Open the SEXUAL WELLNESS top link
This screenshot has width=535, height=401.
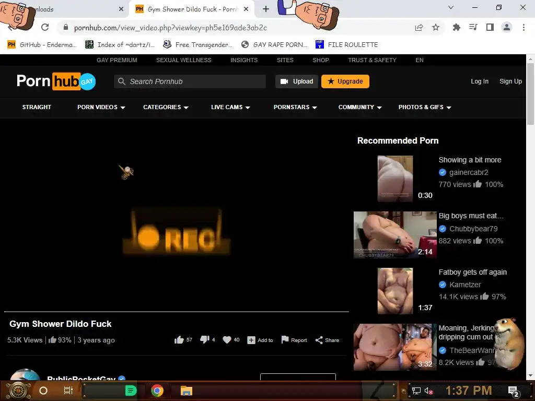coord(183,60)
